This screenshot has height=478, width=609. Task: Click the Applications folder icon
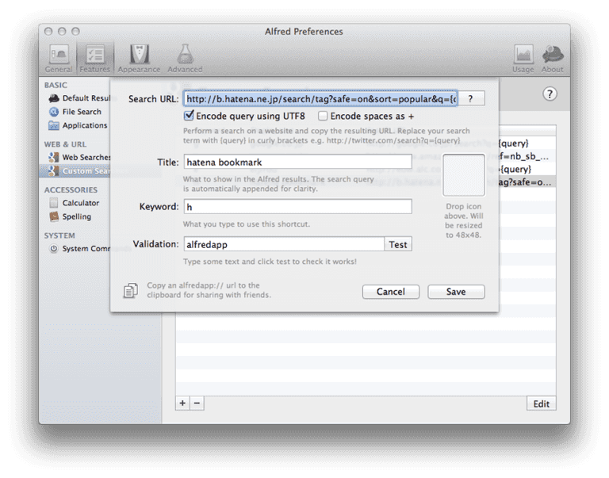pos(54,125)
